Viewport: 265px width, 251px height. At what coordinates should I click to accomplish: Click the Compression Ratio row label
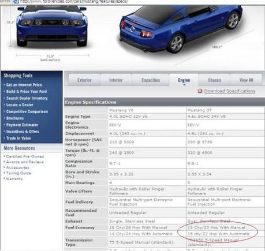pos(79,163)
